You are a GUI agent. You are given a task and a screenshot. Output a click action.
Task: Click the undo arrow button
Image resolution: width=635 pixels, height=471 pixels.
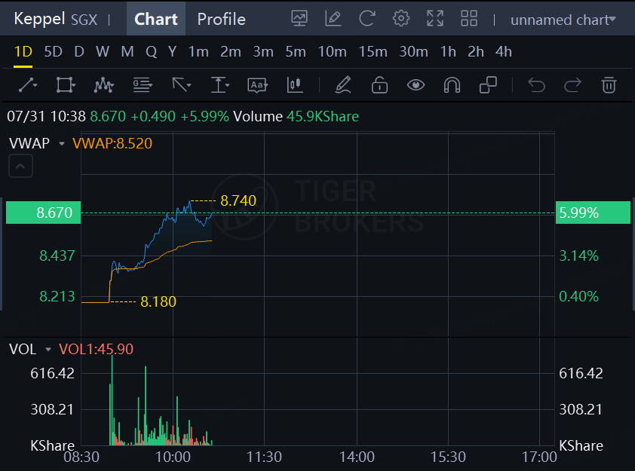point(536,85)
